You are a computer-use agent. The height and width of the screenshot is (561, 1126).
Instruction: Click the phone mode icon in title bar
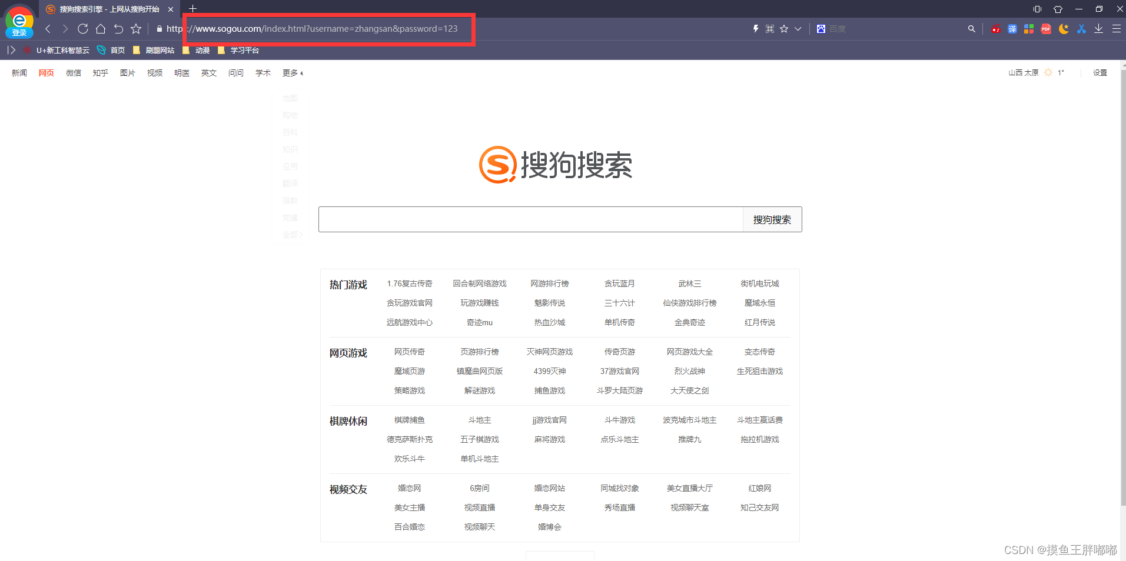coord(1037,9)
